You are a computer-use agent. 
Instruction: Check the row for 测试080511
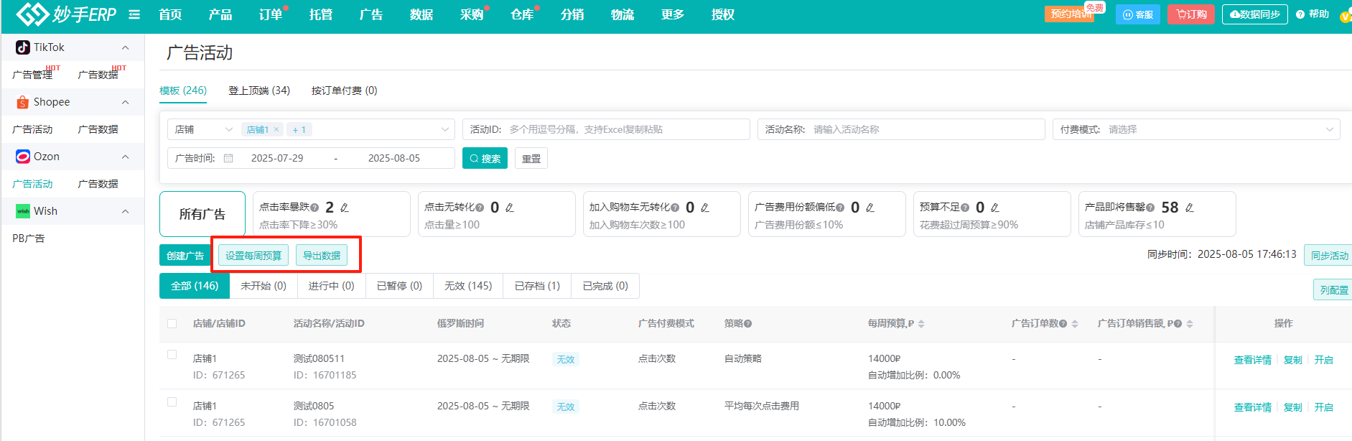click(x=172, y=355)
